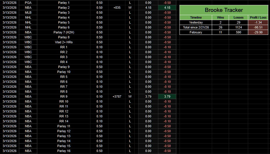Select the +3787 odds cell
270x154 pixels.
(x=117, y=96)
